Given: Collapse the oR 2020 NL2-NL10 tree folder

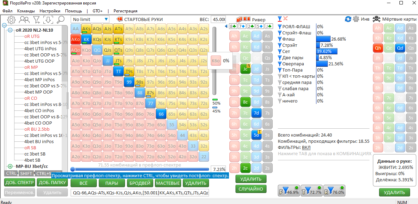Looking at the screenshot, I should [x=10, y=30].
